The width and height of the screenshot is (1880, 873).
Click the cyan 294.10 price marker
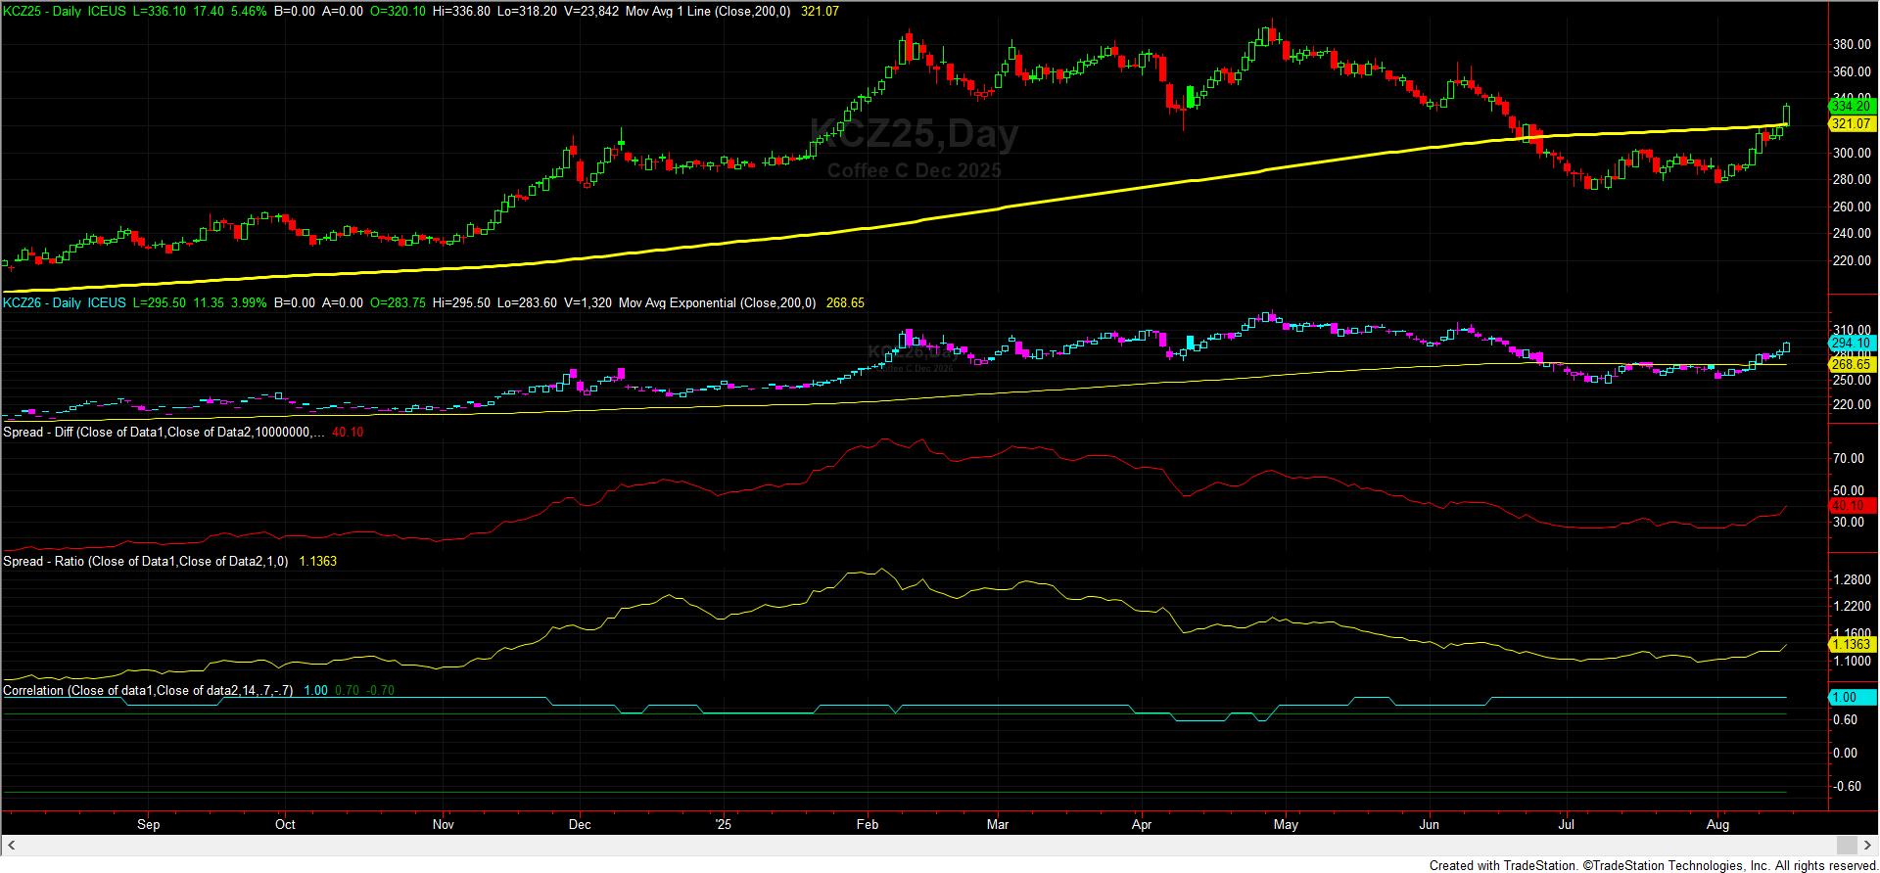coord(1851,344)
